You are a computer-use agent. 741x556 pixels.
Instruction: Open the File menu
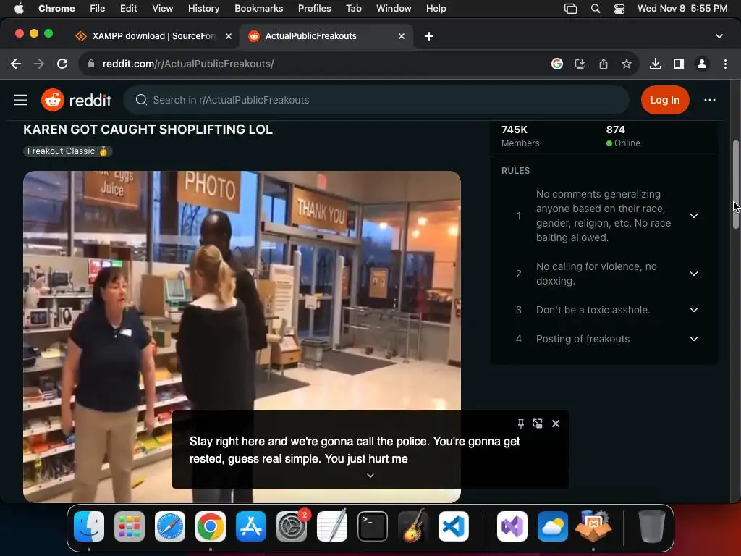pyautogui.click(x=98, y=9)
